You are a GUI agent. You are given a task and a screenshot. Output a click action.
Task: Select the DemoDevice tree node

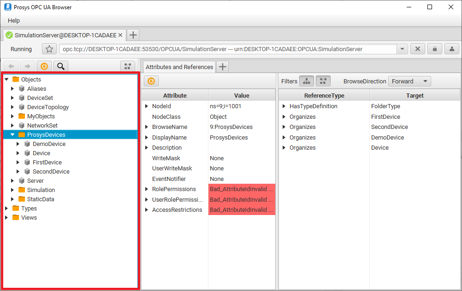point(49,144)
